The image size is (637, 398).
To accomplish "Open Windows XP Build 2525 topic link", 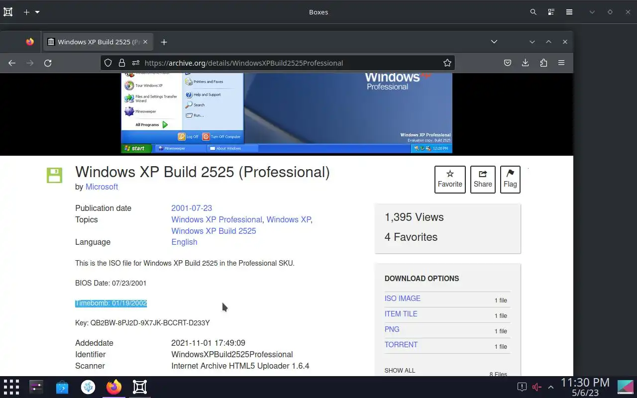I will tap(213, 231).
